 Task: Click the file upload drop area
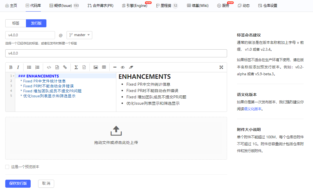tap(116, 138)
